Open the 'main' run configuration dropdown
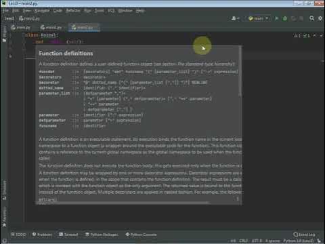 point(259,18)
